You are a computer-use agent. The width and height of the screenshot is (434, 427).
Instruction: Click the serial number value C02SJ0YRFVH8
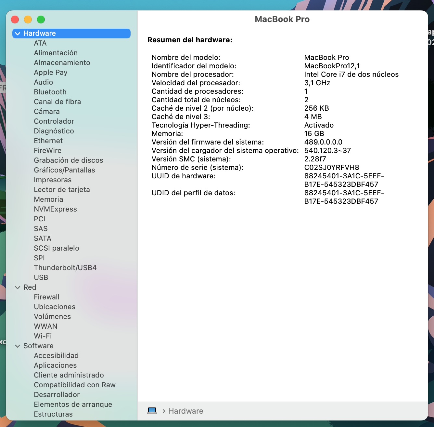(x=331, y=168)
